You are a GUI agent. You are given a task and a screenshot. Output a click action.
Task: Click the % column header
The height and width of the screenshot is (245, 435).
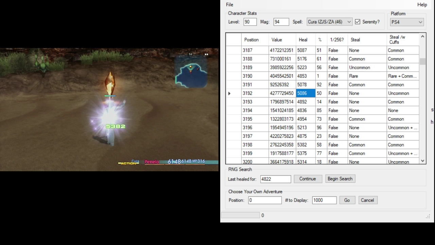(x=321, y=39)
